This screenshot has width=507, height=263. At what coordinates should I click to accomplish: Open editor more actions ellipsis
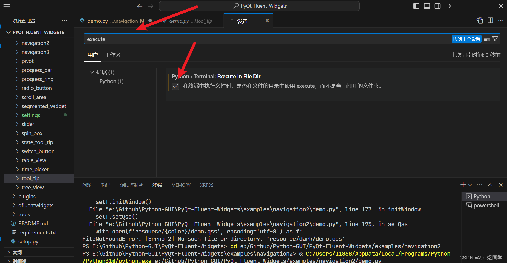pos(501,21)
